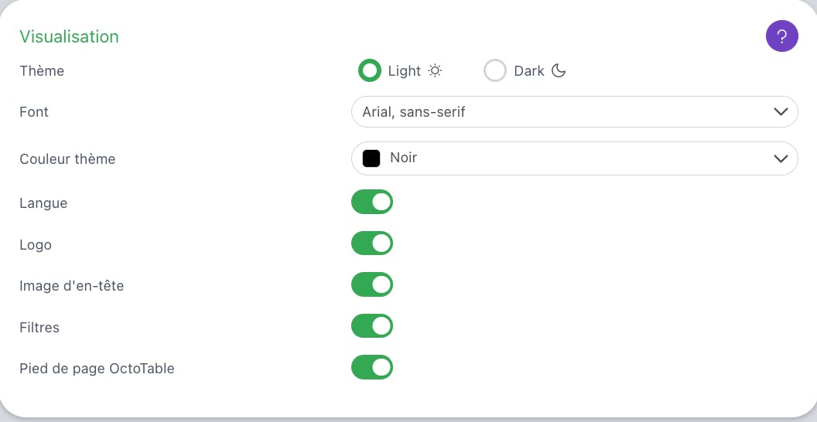
Task: Click the Pied de page OctoTable label
Action: coord(97,369)
